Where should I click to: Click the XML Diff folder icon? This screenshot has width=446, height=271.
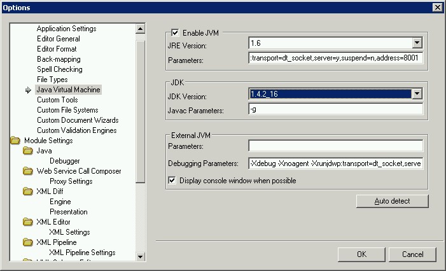[x=28, y=191]
